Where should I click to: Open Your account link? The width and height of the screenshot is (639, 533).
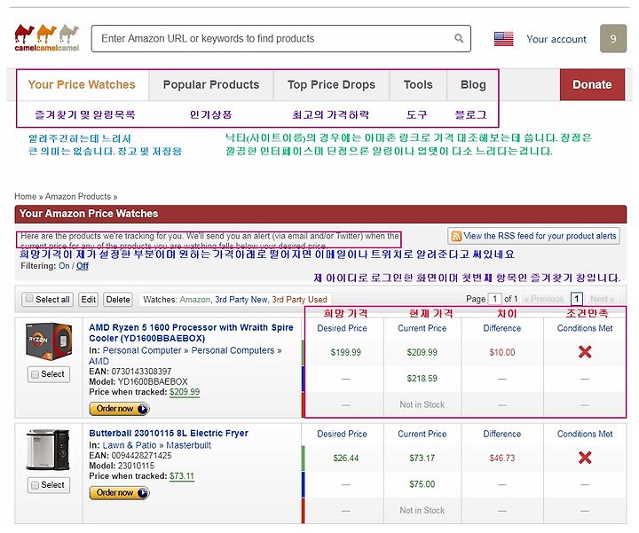coord(556,39)
